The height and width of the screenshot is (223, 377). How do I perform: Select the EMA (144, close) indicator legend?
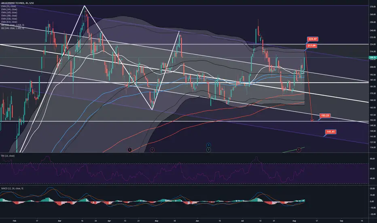point(9,9)
